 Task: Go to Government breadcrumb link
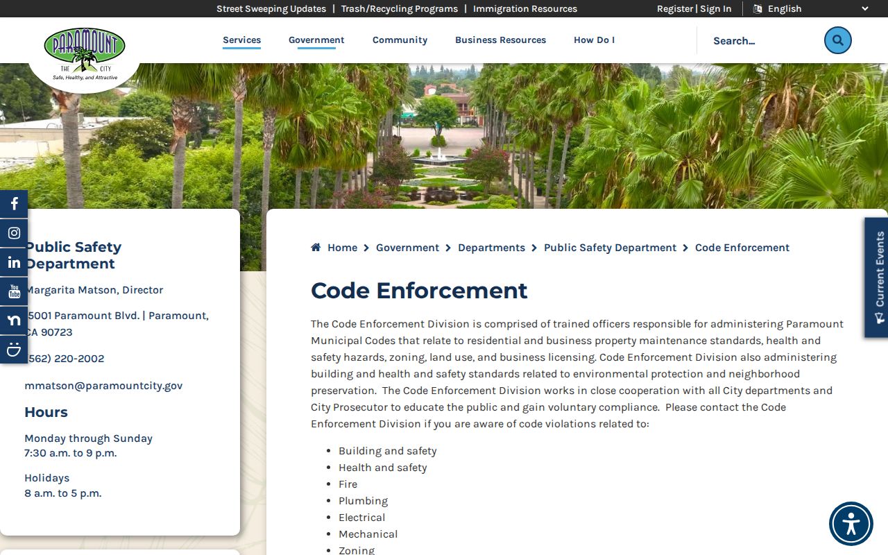(407, 248)
